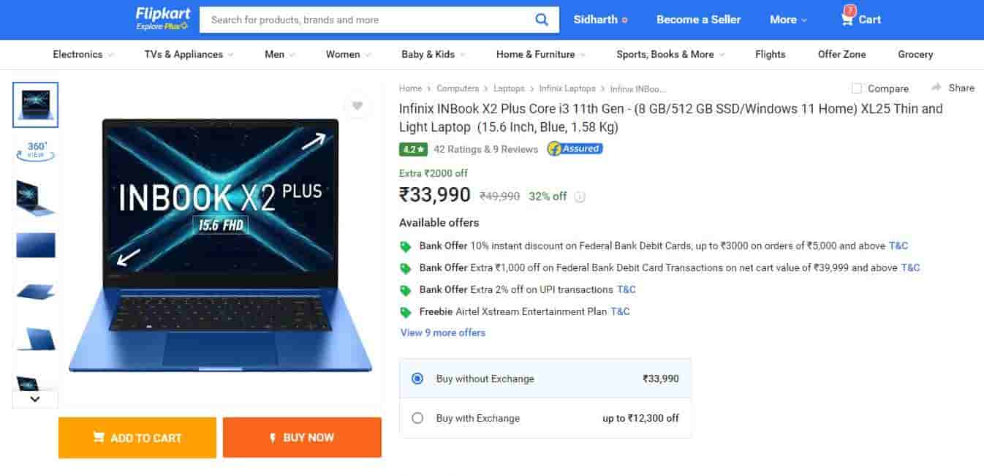Add laptop to wishlist with heart icon
The width and height of the screenshot is (984, 475).
point(357,106)
